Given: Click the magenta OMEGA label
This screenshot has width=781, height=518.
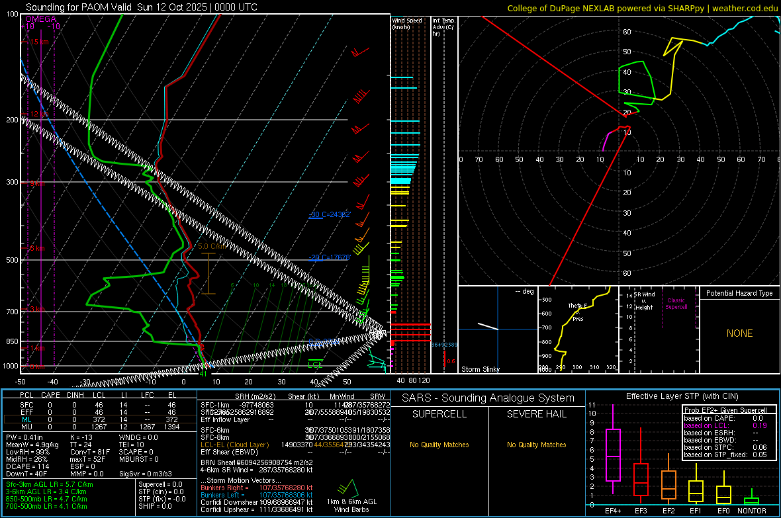Looking at the screenshot, I should pyautogui.click(x=41, y=19).
